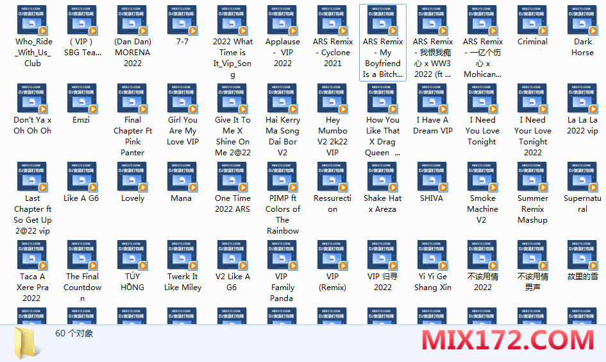Select the Yi Yi Ge Shang Xin icon
The image size is (606, 362).
432,255
